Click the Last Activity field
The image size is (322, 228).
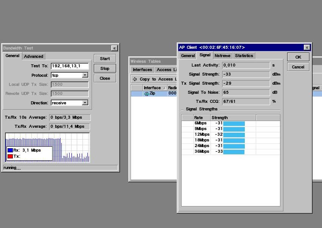(246, 65)
